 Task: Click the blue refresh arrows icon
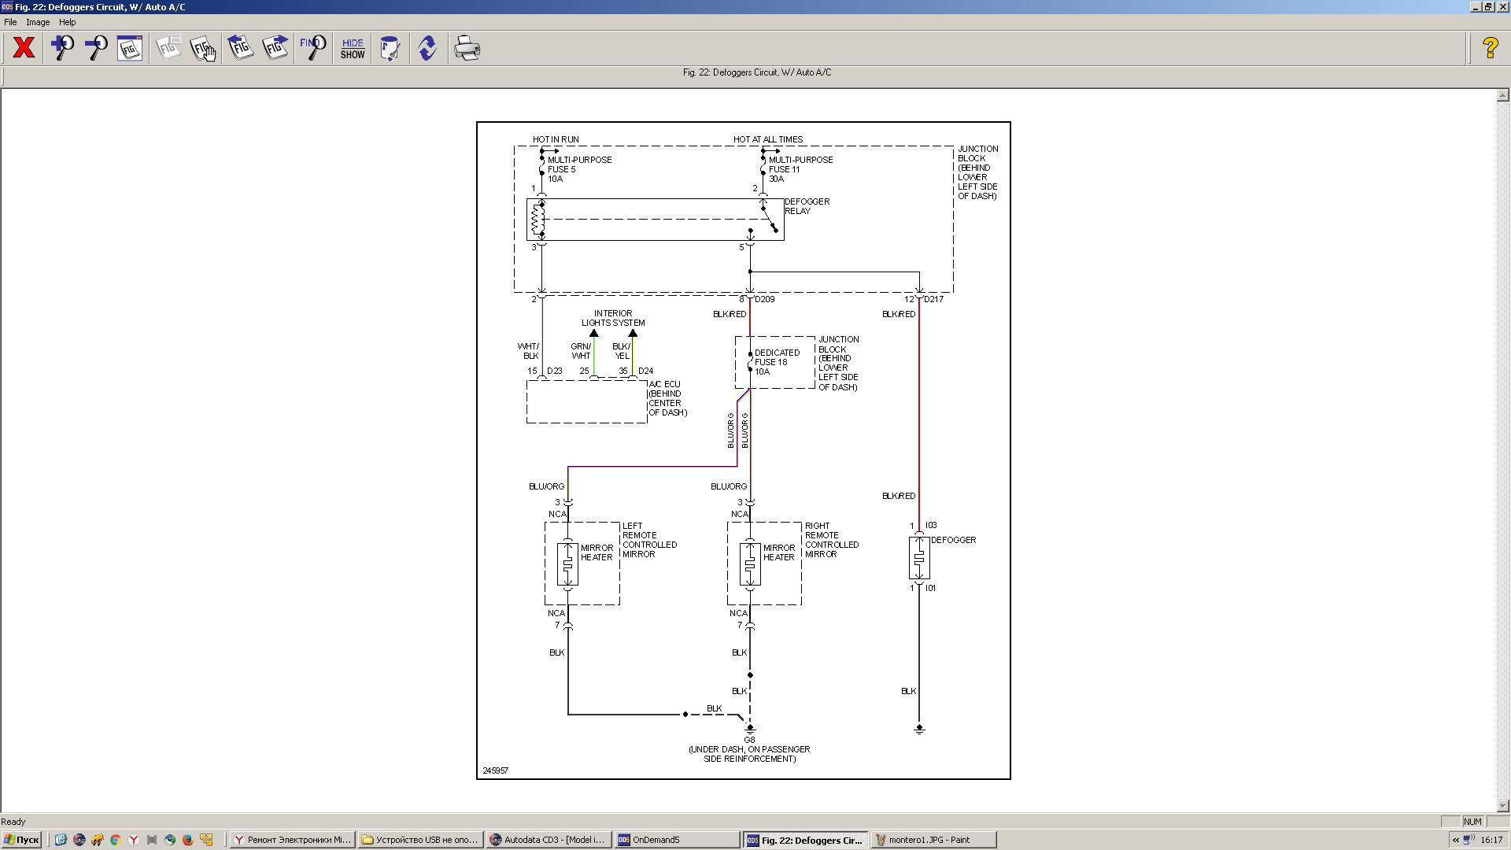(427, 48)
